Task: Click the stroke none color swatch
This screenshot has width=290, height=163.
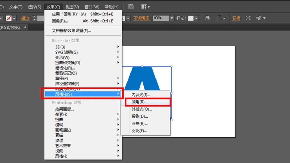Action: point(9,18)
